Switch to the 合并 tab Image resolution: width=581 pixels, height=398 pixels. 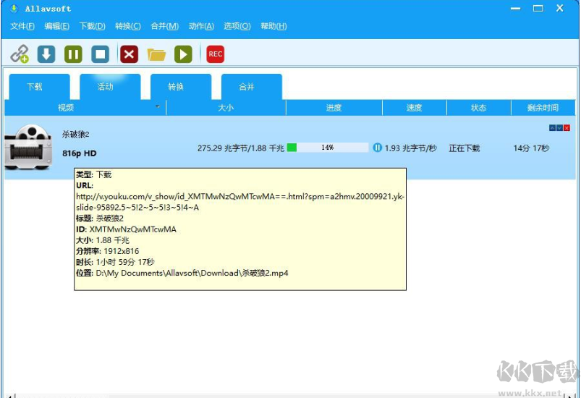coord(252,87)
